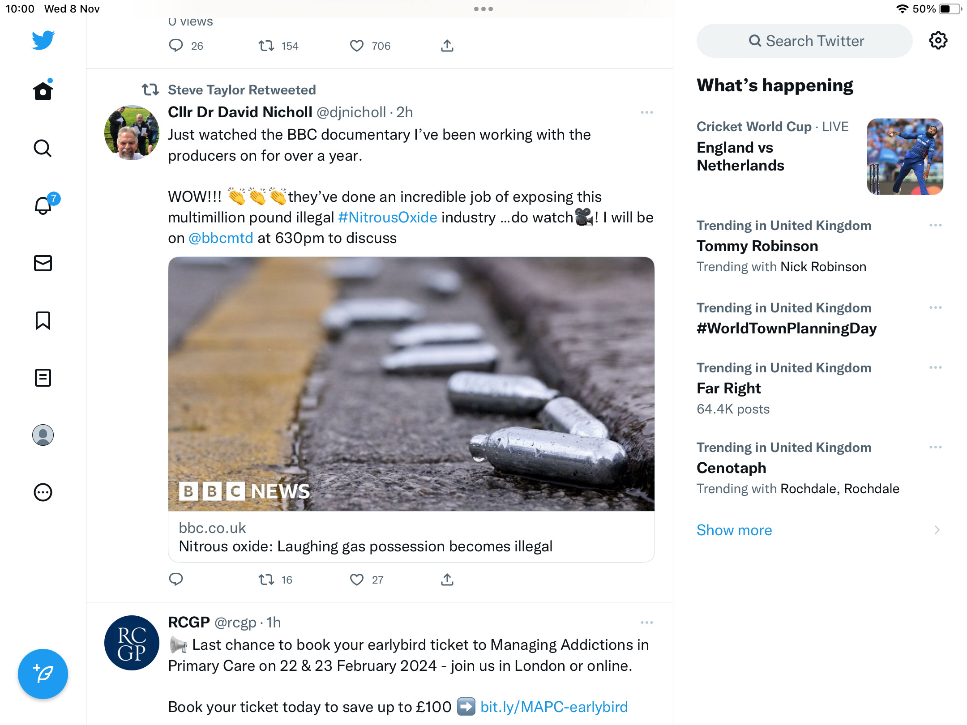Open Messages envelope icon
This screenshot has height=725, width=967.
(43, 263)
